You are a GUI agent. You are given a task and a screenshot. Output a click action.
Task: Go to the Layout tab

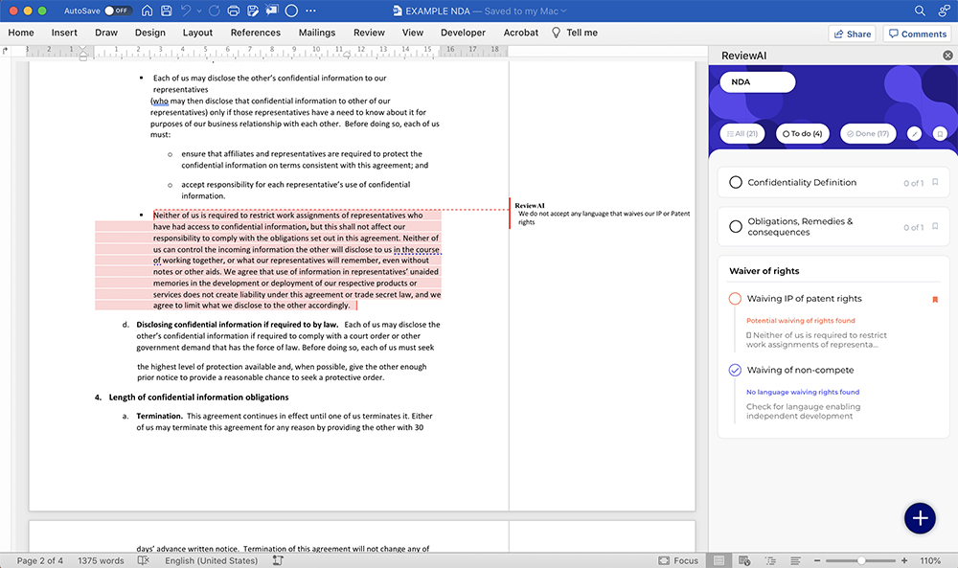(197, 33)
